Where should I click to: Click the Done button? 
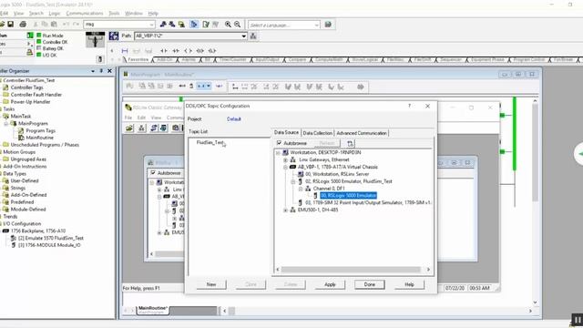coord(370,284)
